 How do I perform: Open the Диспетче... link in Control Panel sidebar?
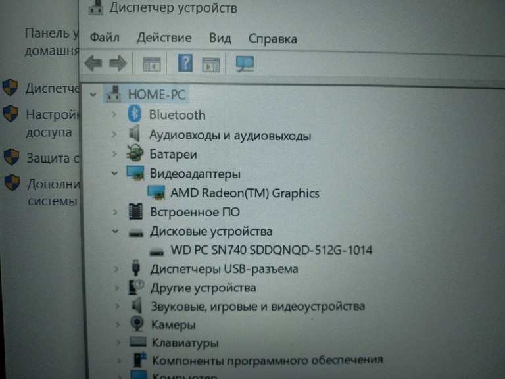click(x=53, y=88)
